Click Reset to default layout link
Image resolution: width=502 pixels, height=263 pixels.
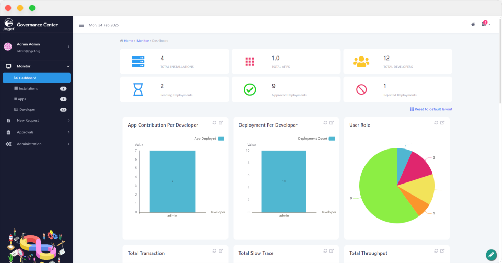433,109
